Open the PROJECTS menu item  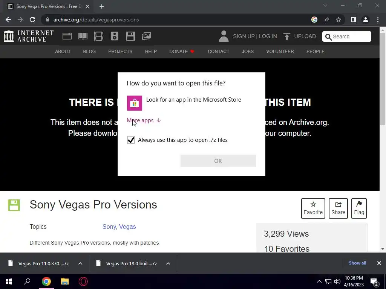[120, 51]
